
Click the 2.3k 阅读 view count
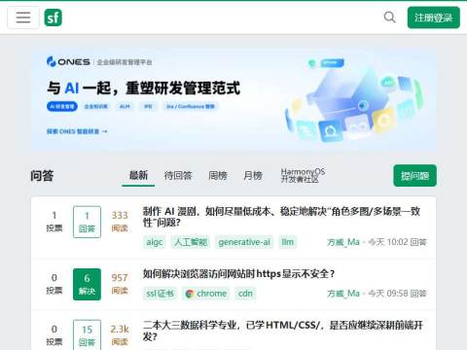pyautogui.click(x=120, y=335)
